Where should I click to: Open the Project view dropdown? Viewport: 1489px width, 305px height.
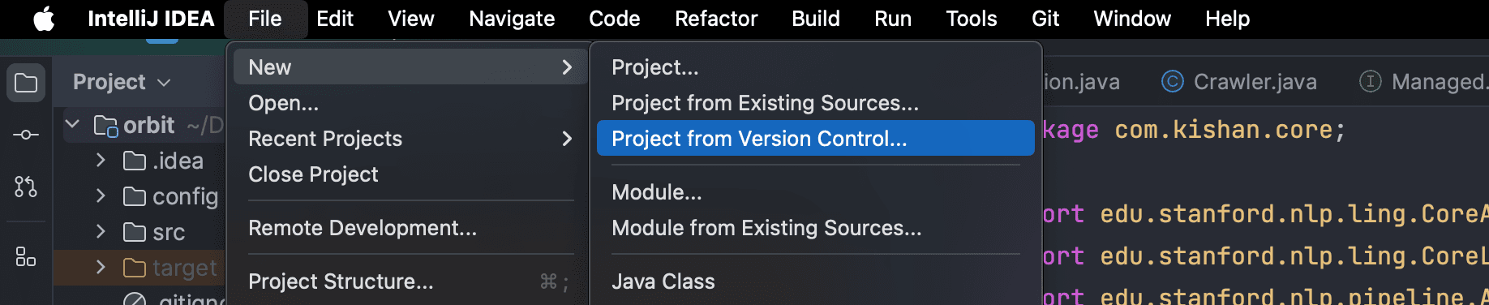pos(122,82)
